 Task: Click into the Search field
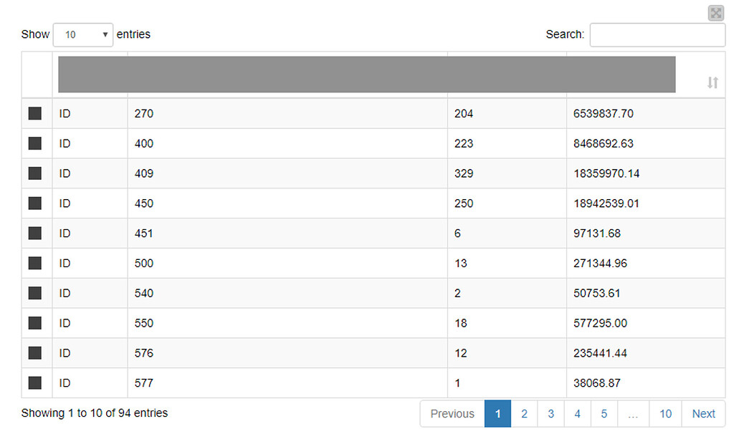(x=657, y=34)
